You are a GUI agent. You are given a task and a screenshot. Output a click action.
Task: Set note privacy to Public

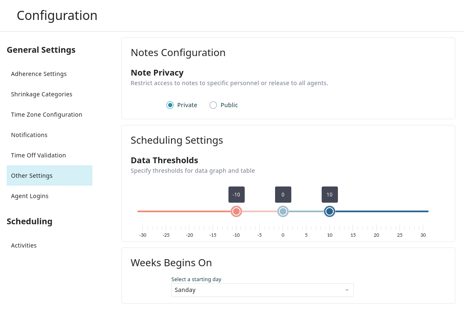pyautogui.click(x=213, y=105)
